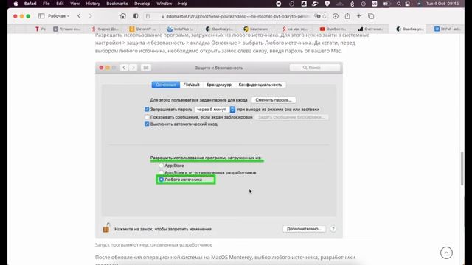Open the Share icon in Safari toolbar

(x=347, y=16)
